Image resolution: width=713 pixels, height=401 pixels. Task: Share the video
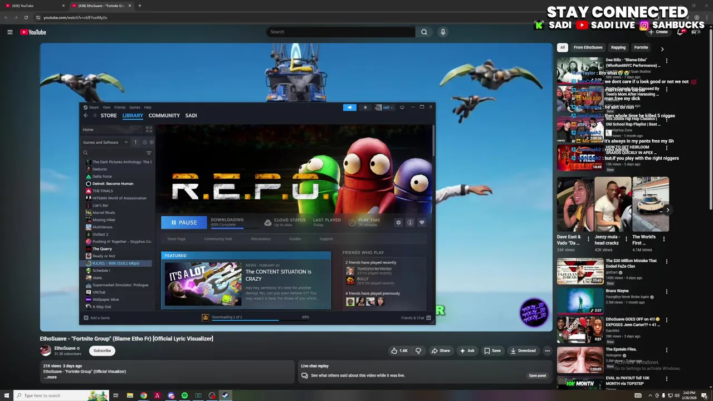tap(440, 351)
